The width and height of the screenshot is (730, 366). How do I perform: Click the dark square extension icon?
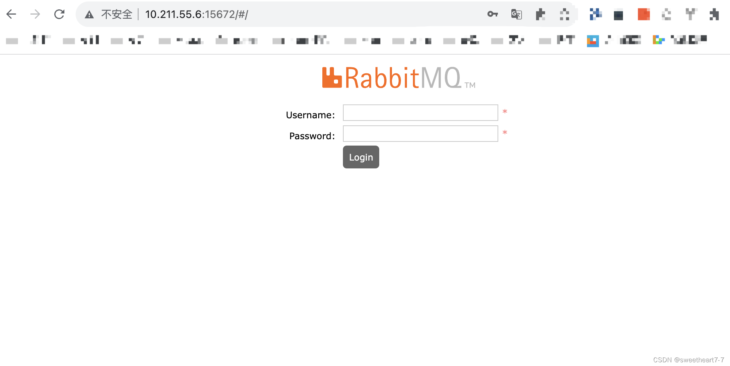(x=618, y=15)
